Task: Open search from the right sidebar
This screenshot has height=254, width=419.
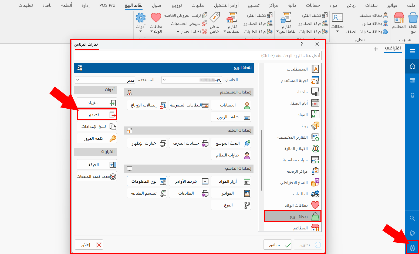Action: (412, 218)
